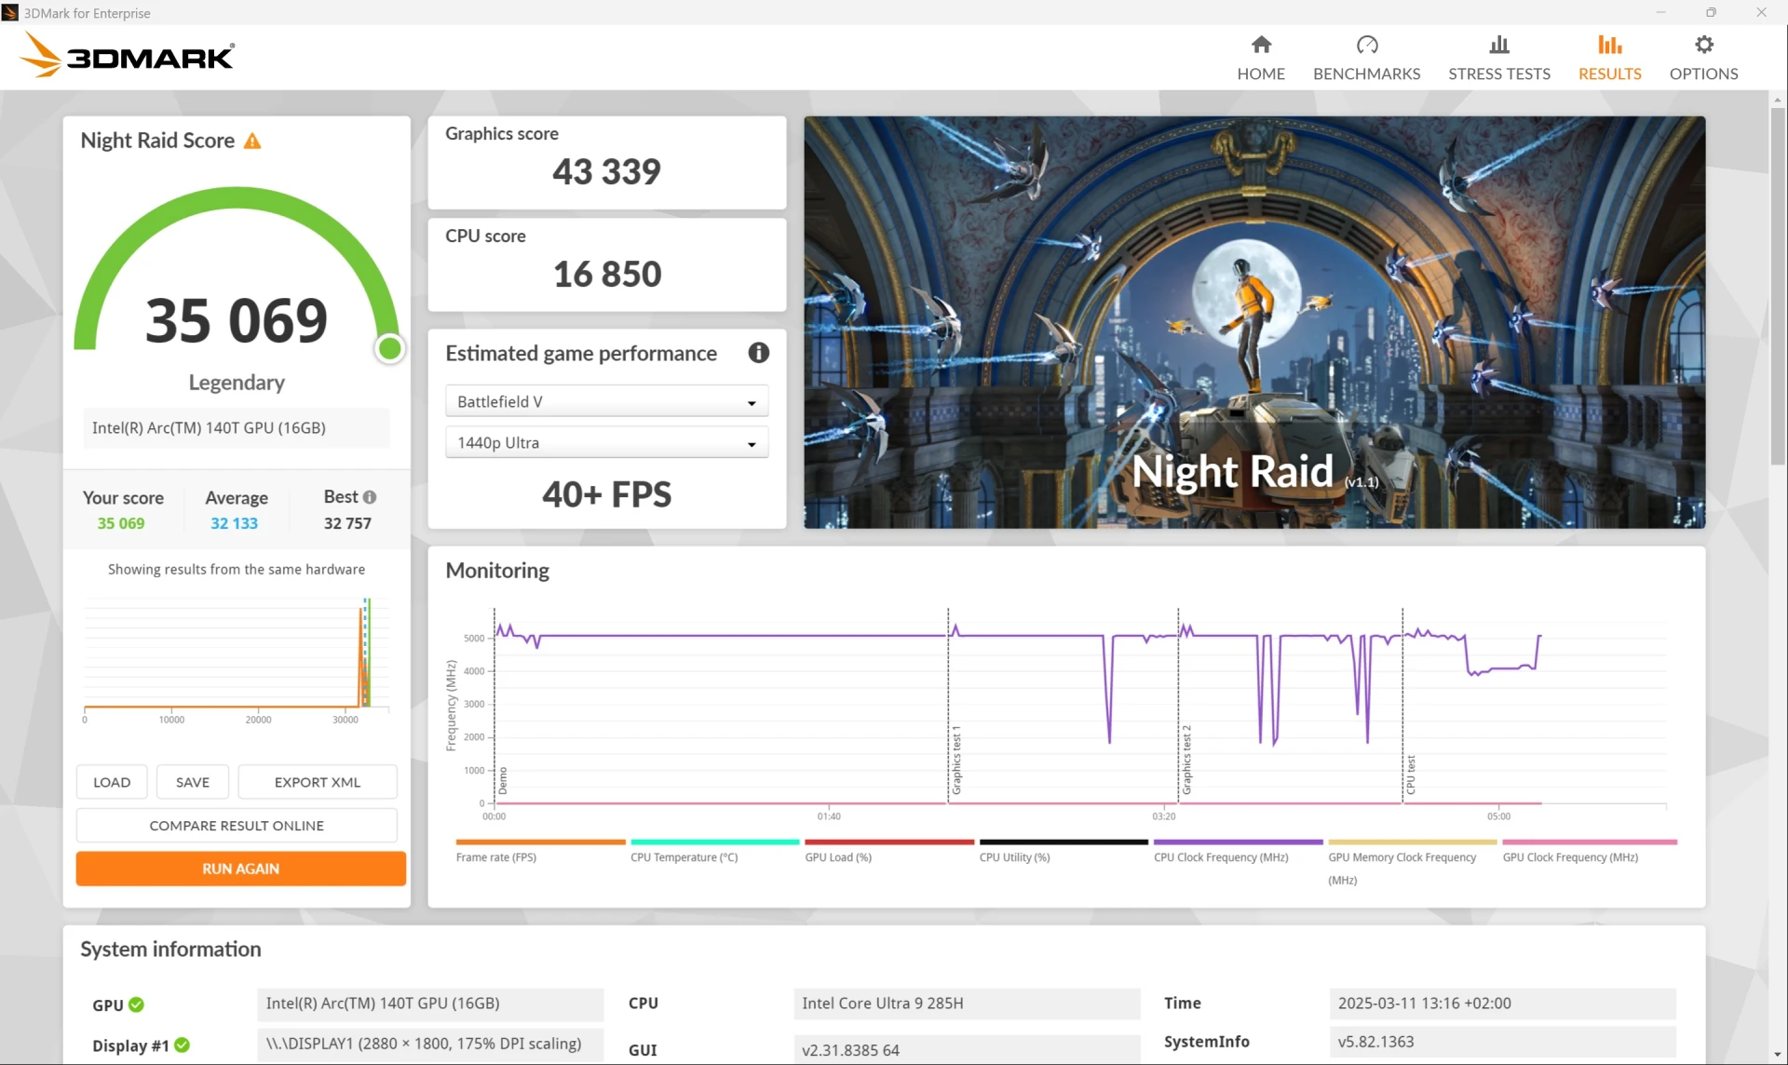Open the 1440p Ultra resolution dropdown
This screenshot has height=1065, width=1788.
pos(606,442)
